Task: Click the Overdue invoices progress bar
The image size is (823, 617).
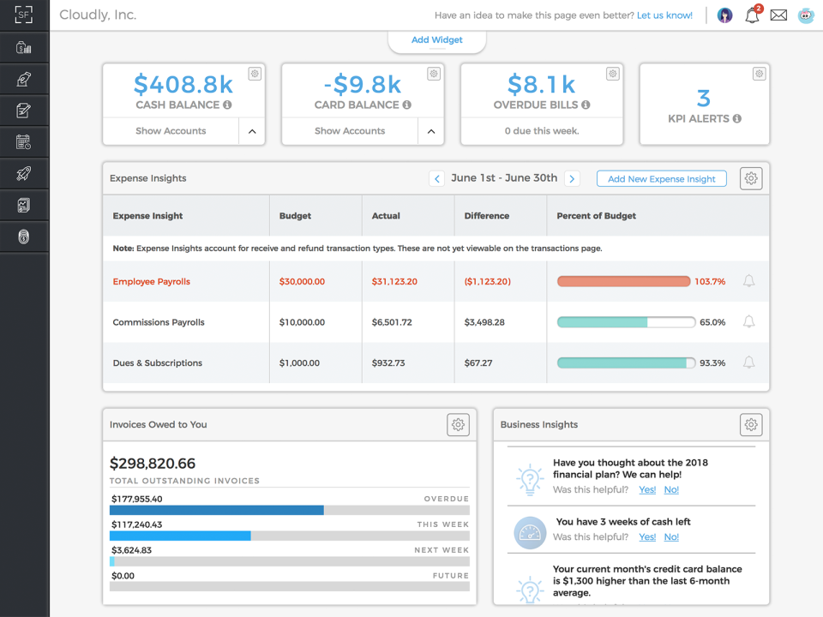Action: [x=289, y=510]
